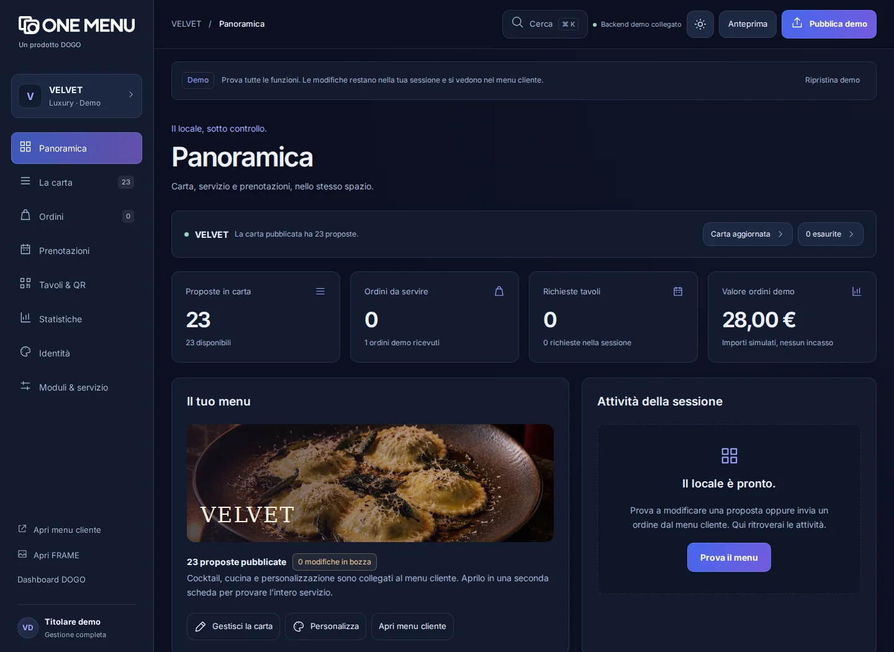Click the upload icon in Pubblica demo

[x=797, y=23]
